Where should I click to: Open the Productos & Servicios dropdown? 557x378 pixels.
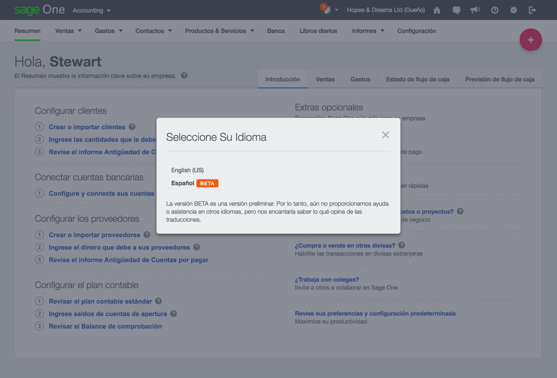219,30
